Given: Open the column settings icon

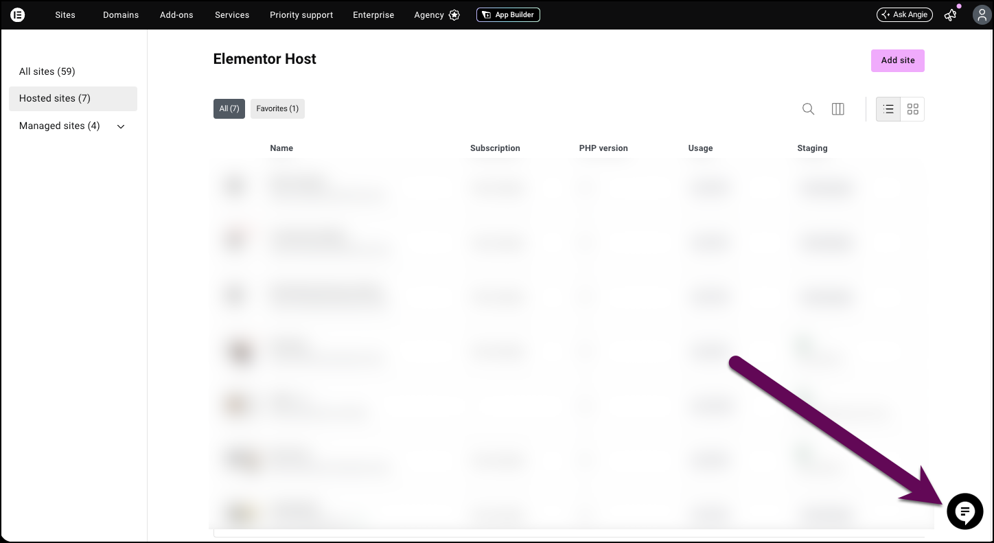Looking at the screenshot, I should coord(838,109).
